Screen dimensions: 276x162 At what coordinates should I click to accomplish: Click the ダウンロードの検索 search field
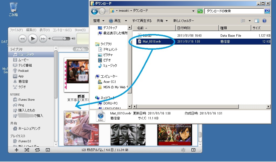[234, 11]
